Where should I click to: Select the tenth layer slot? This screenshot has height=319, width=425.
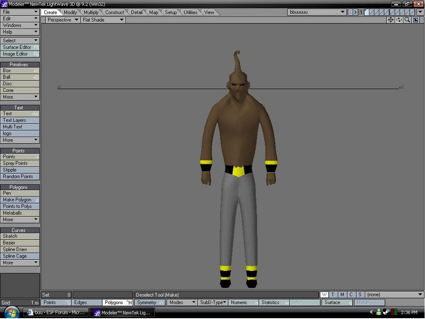412,12
